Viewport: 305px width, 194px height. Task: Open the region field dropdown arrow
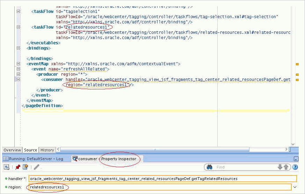295,187
